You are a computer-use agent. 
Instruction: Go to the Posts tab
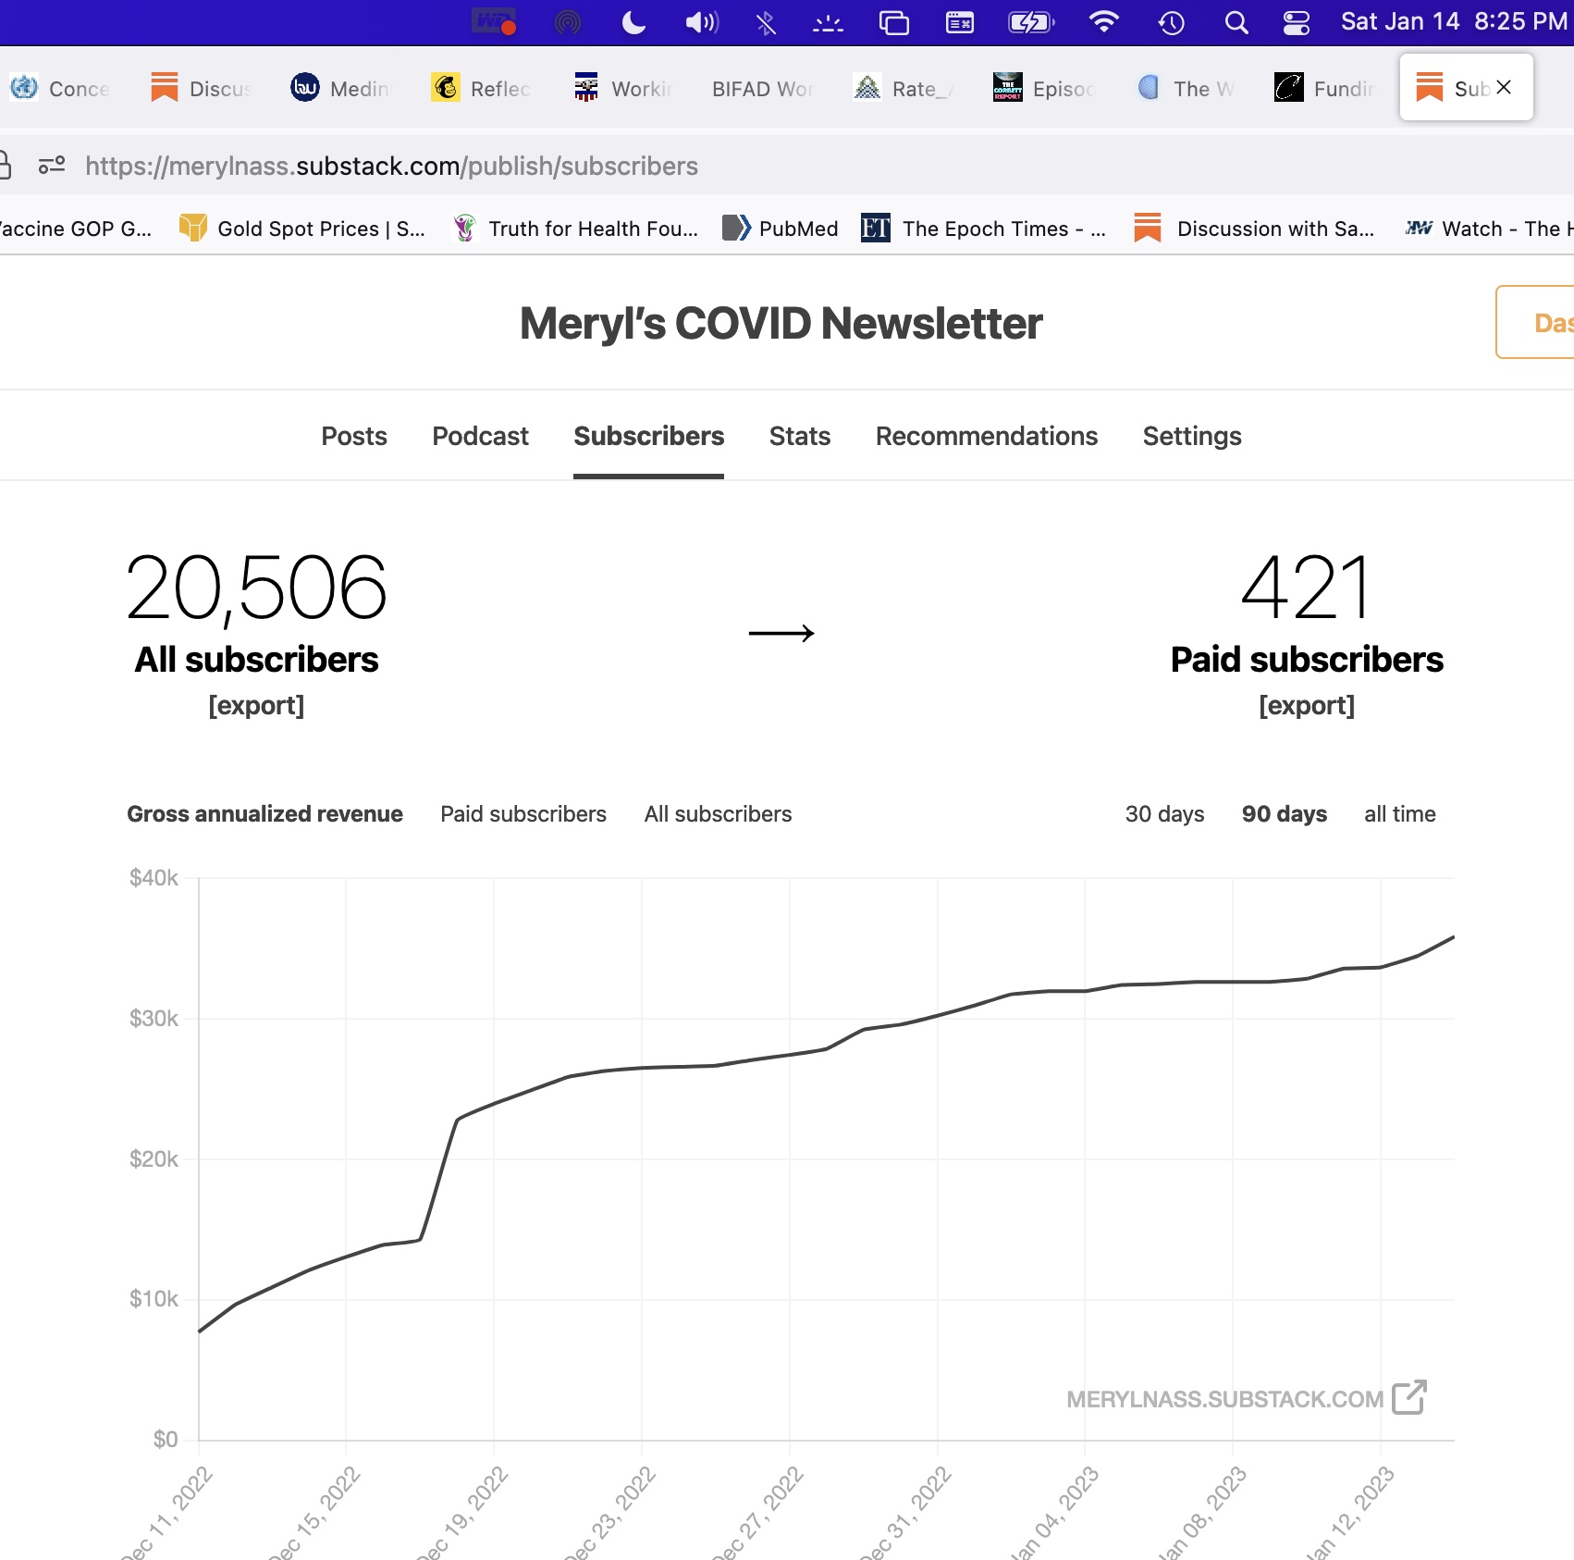(x=353, y=437)
